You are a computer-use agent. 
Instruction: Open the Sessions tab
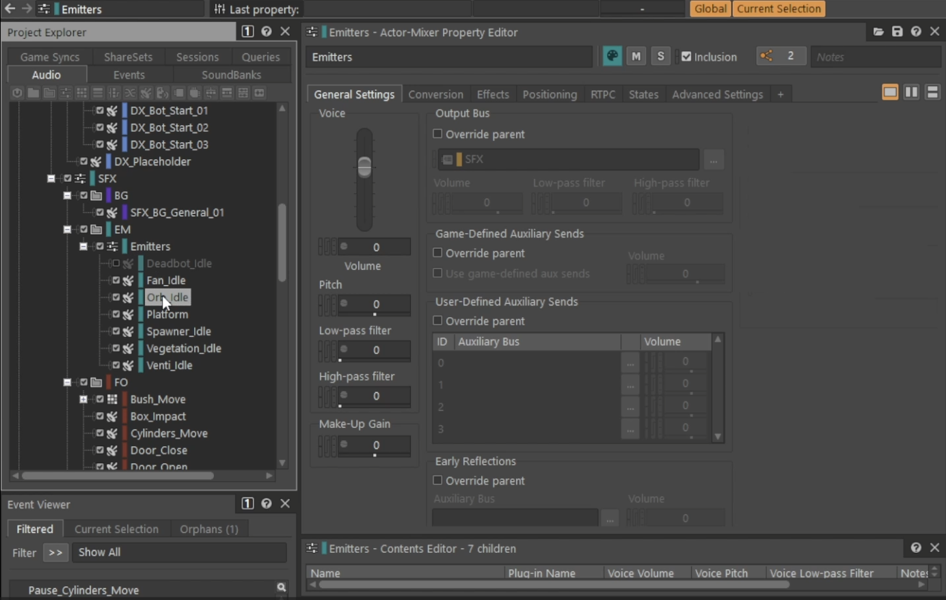pyautogui.click(x=198, y=57)
